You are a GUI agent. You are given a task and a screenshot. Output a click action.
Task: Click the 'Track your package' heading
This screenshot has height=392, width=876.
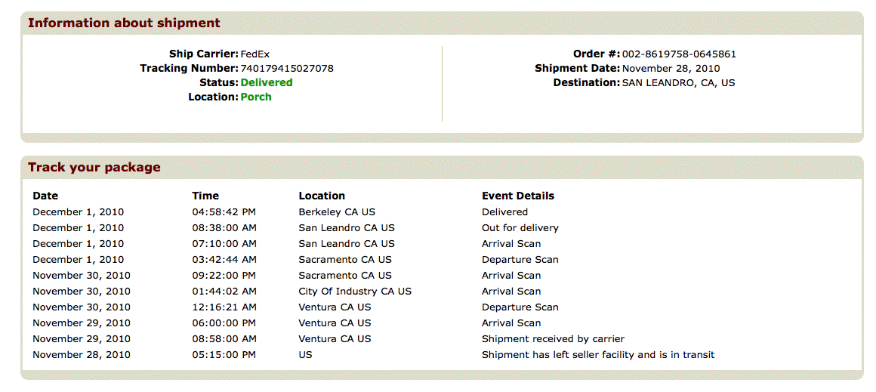[x=94, y=168]
